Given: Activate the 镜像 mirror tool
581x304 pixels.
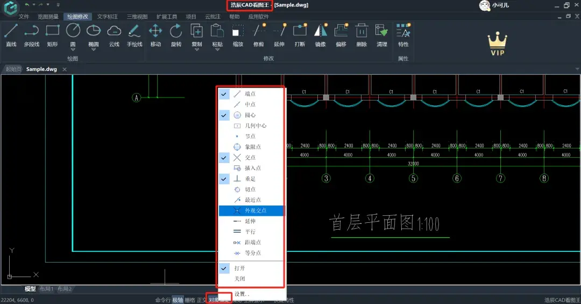Looking at the screenshot, I should (x=321, y=36).
